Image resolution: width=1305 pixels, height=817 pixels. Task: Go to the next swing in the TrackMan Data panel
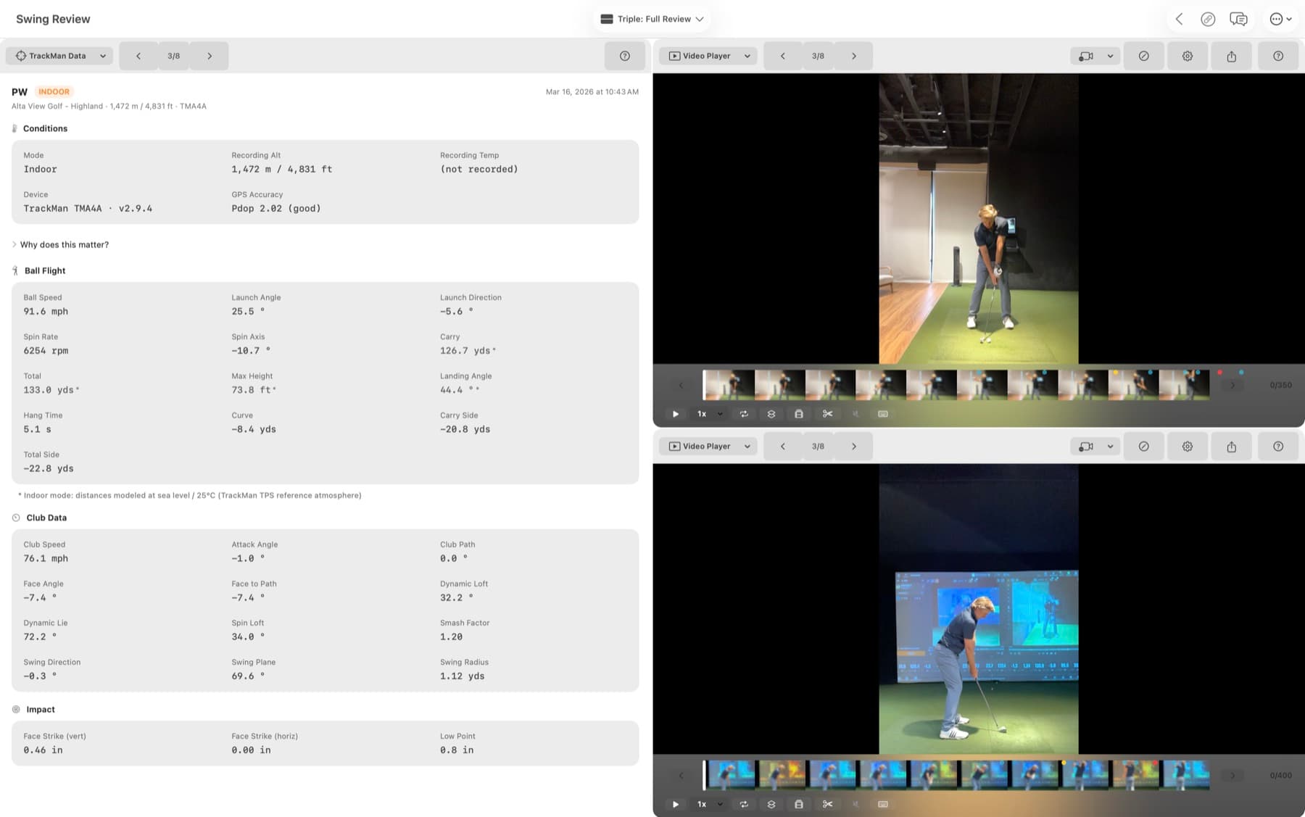210,56
